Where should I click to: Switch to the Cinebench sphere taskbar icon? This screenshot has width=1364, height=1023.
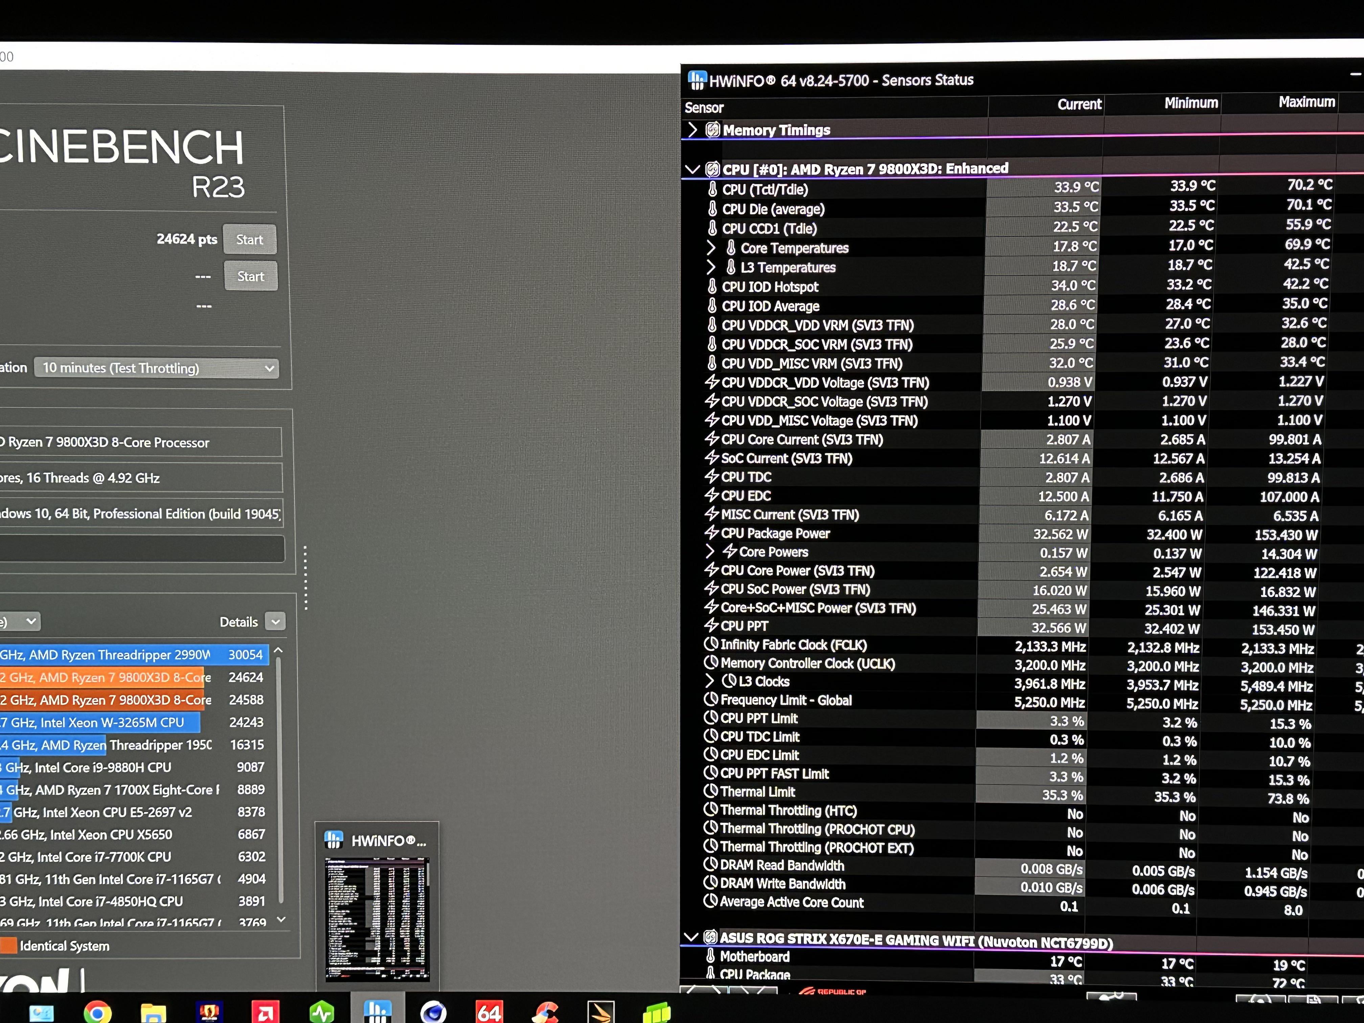tap(433, 1013)
